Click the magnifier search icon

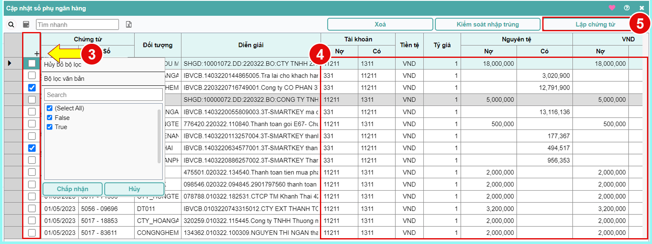pyautogui.click(x=11, y=25)
